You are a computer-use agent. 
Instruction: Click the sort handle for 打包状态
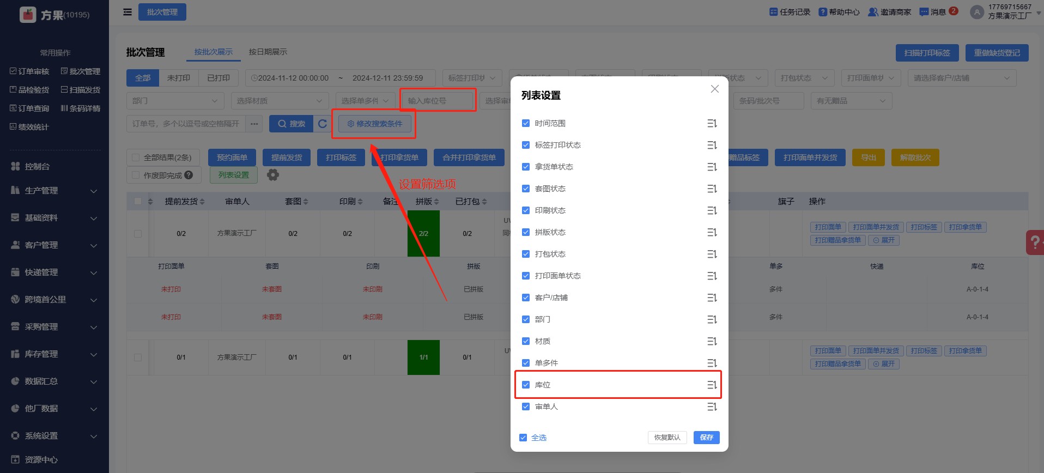[x=712, y=254]
